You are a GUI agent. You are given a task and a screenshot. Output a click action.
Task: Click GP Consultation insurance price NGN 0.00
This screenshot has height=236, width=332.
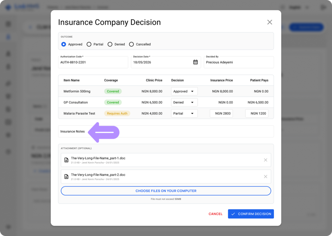(x=226, y=102)
